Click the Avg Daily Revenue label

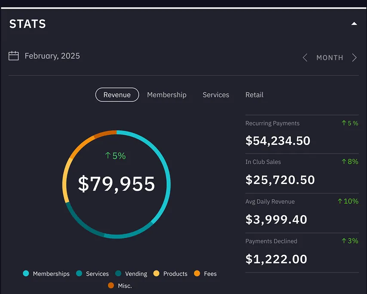pyautogui.click(x=270, y=202)
